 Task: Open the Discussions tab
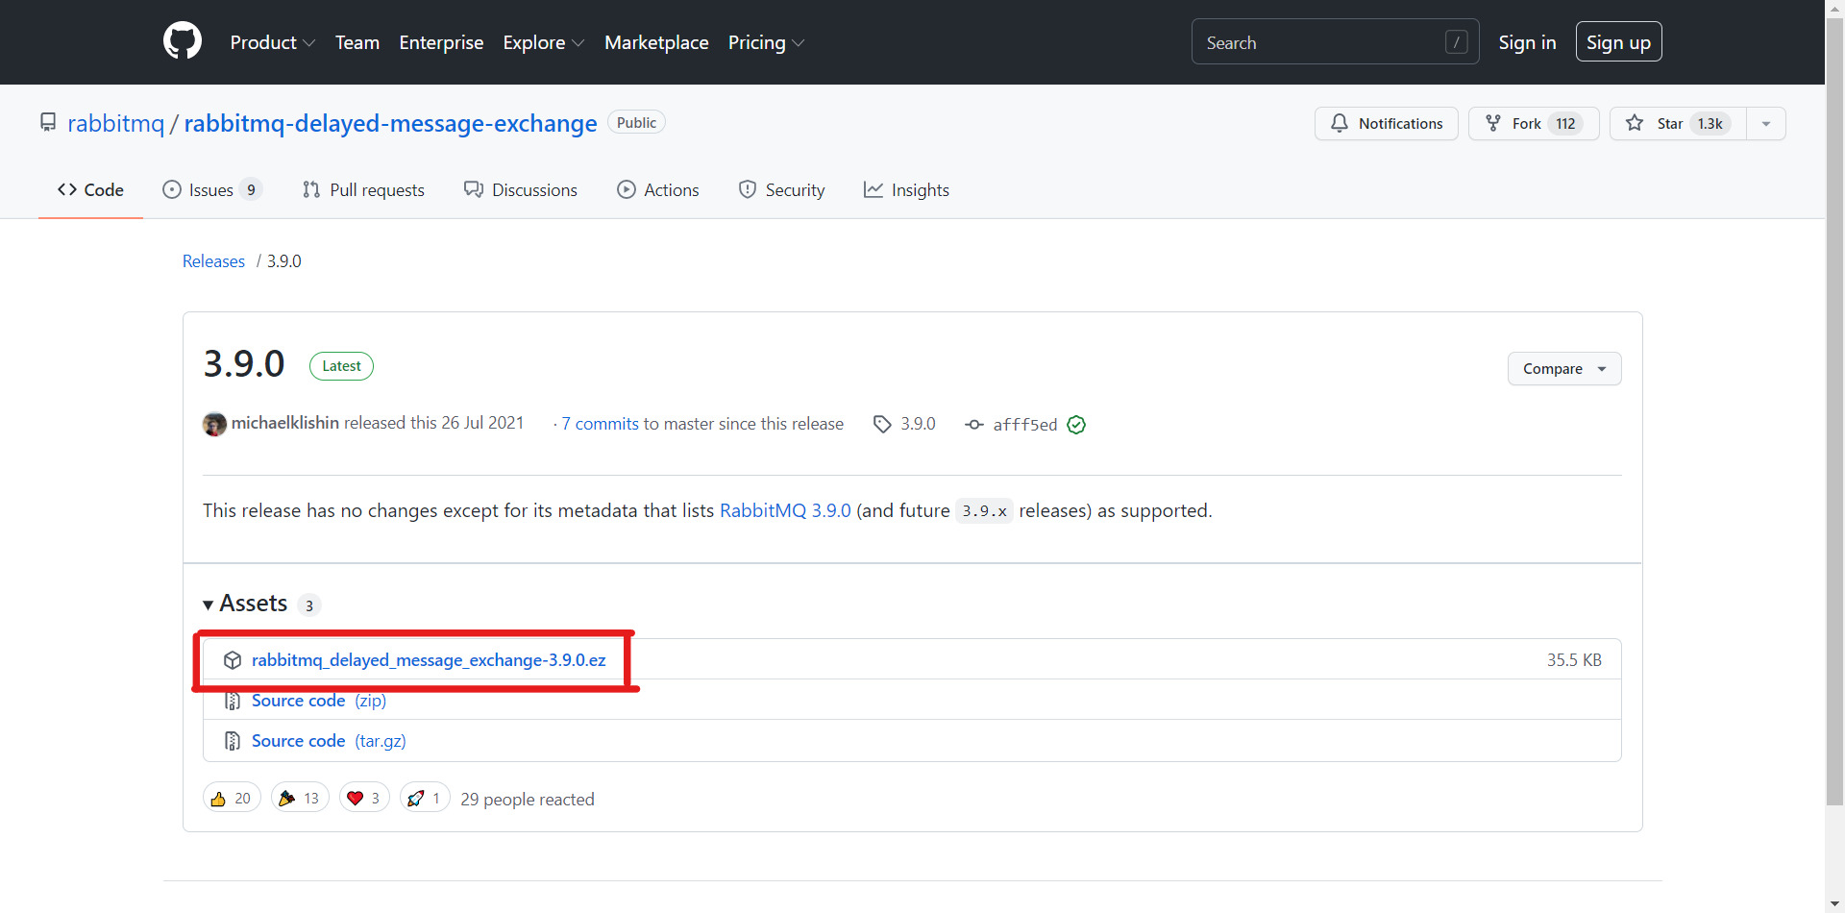[x=521, y=190]
